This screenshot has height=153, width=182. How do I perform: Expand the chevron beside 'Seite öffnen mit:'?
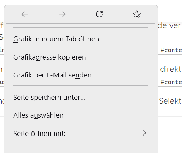tap(144, 133)
